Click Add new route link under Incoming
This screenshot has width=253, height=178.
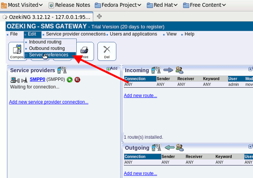click(x=140, y=95)
